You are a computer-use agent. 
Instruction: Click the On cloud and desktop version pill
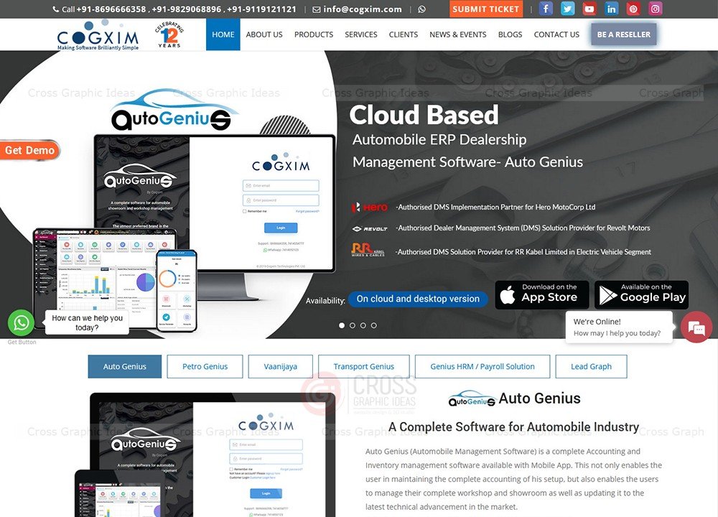click(x=418, y=299)
